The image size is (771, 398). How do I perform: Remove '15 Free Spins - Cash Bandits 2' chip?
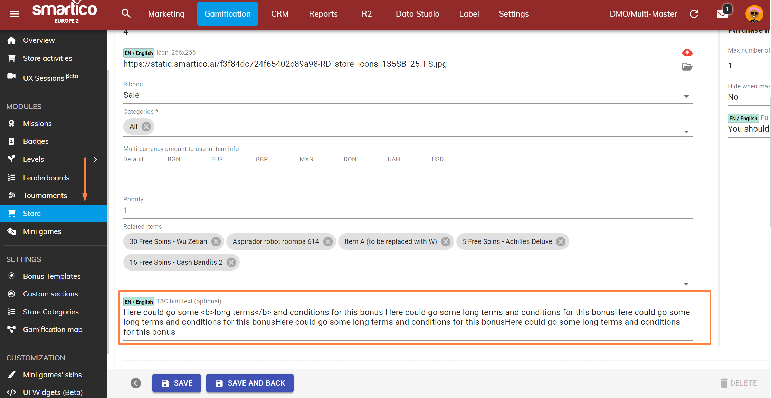(x=231, y=262)
